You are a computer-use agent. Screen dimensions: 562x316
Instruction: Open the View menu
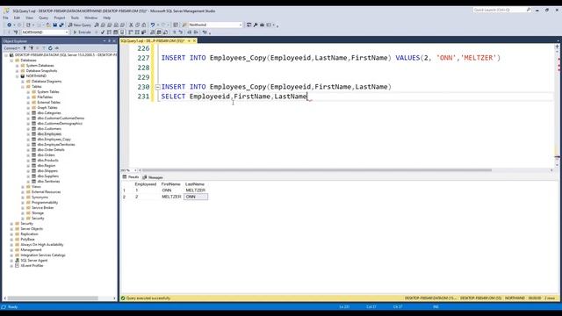pyautogui.click(x=29, y=18)
